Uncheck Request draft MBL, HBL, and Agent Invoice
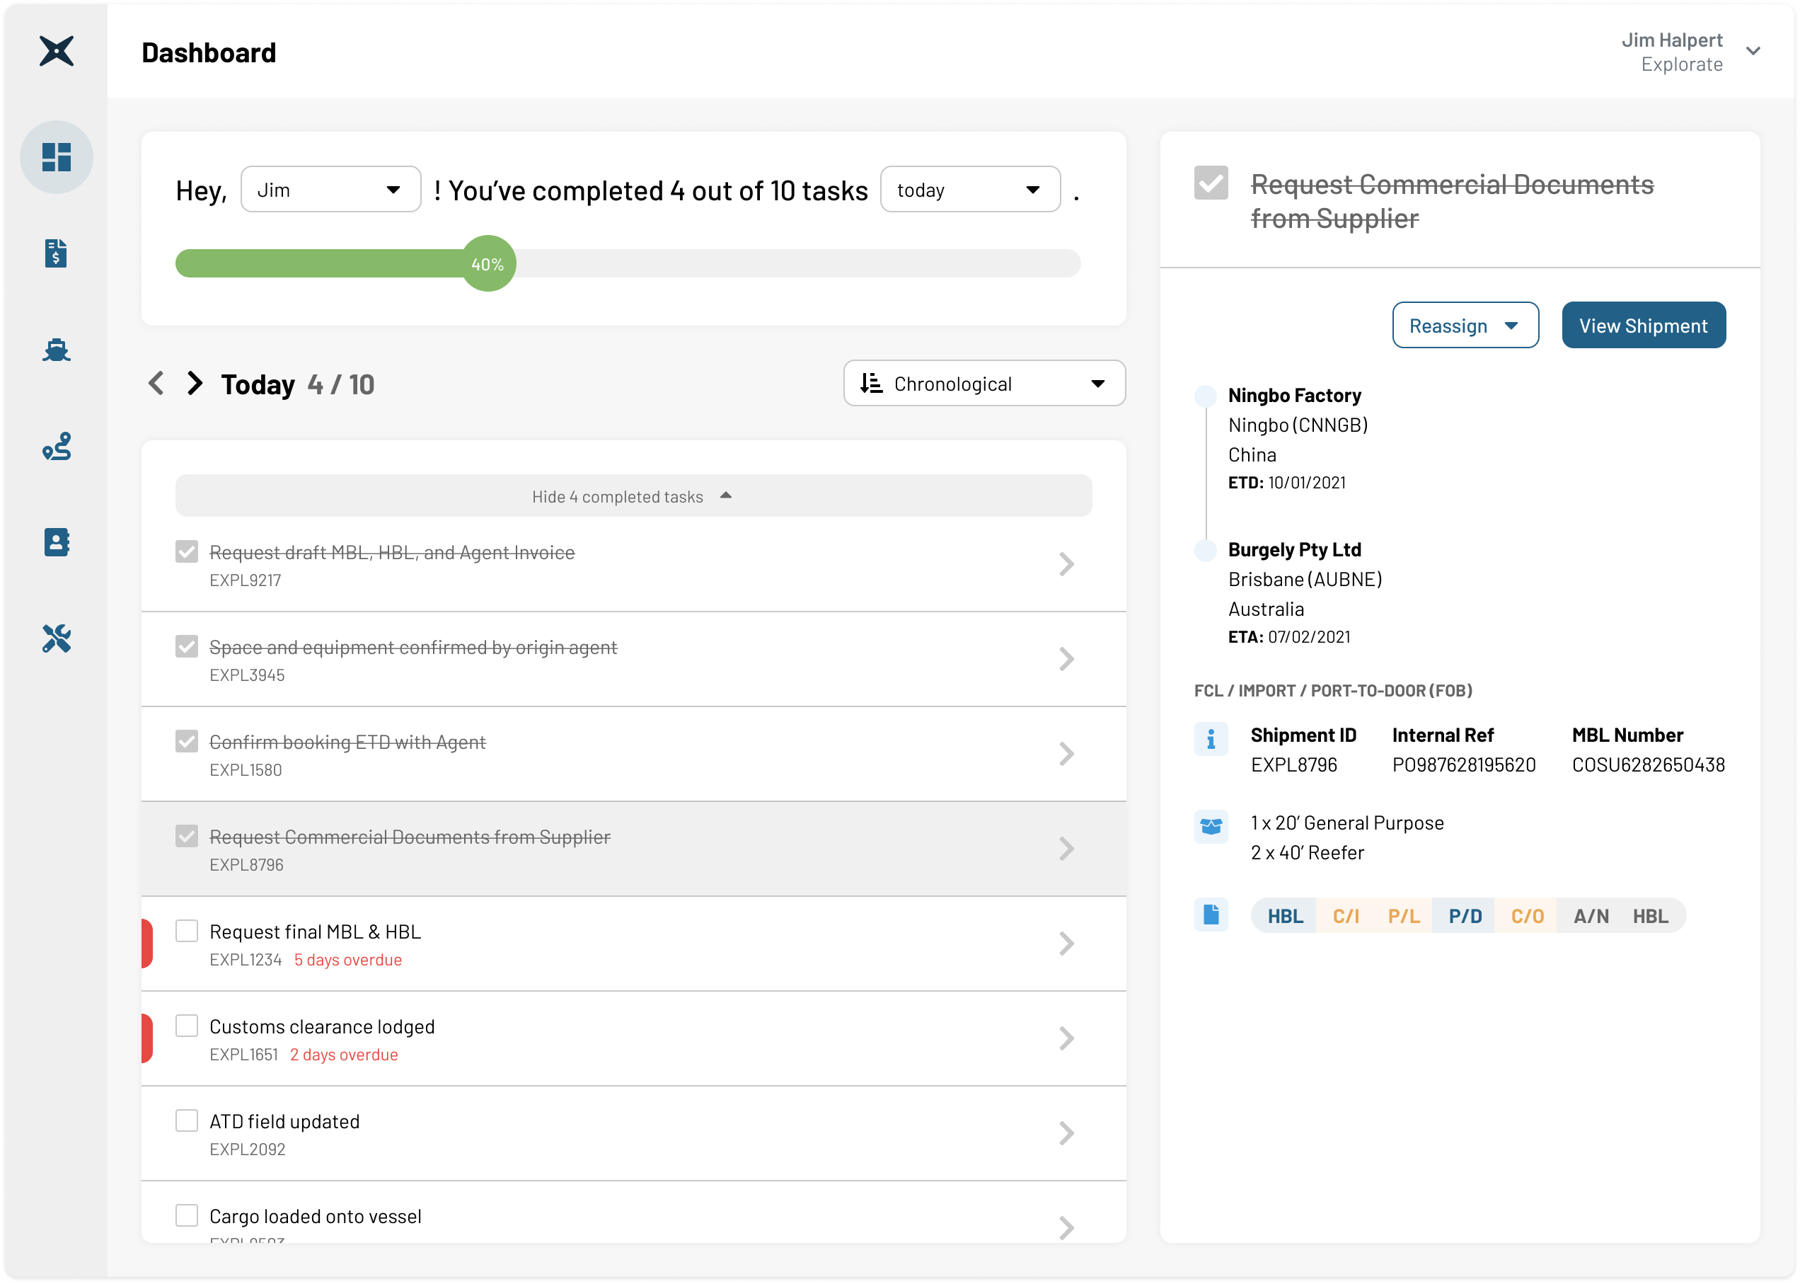Screen dimensions: 1800x1284 [x=187, y=552]
